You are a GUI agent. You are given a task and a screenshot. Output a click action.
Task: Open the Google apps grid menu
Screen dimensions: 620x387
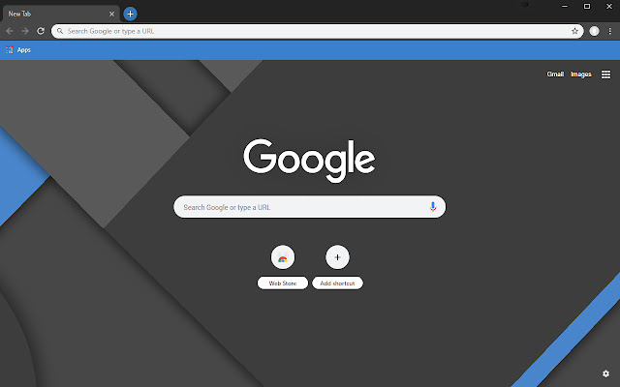point(605,74)
